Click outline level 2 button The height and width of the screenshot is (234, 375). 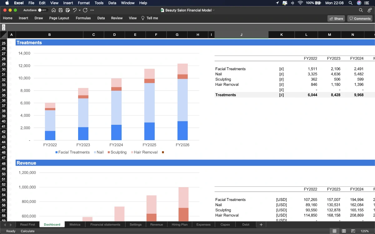[3, 29]
